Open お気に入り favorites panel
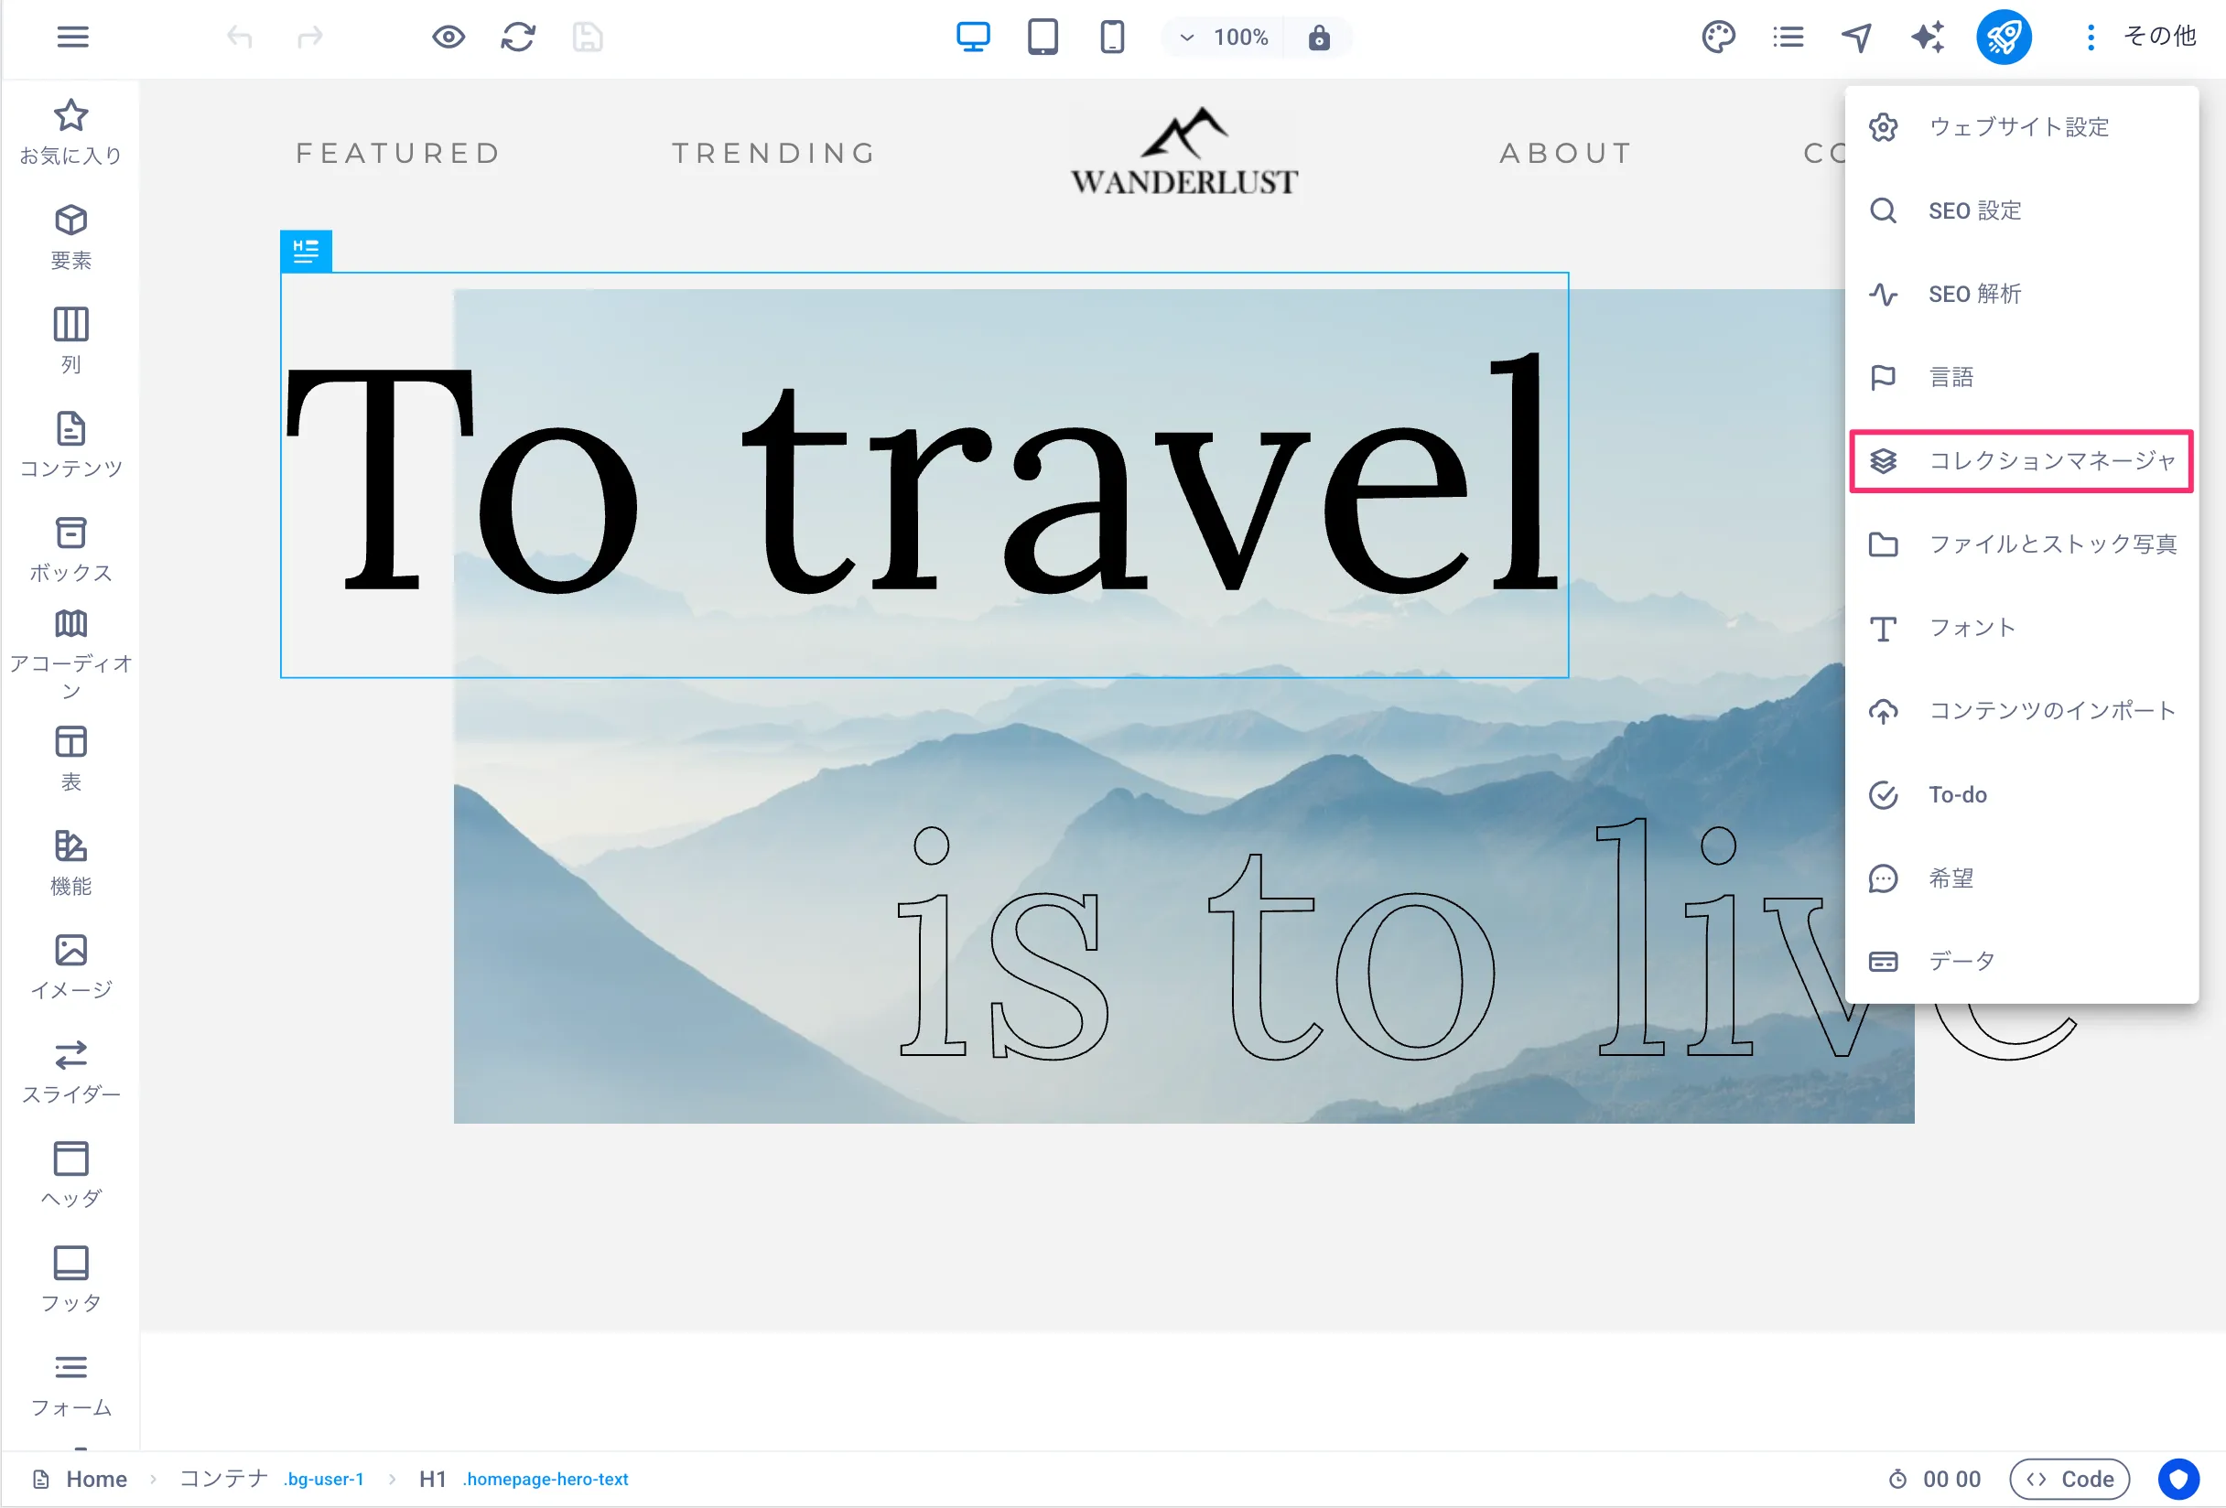 coord(70,131)
